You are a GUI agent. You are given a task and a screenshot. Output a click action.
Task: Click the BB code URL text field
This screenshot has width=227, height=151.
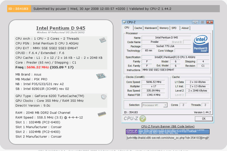(168, 138)
